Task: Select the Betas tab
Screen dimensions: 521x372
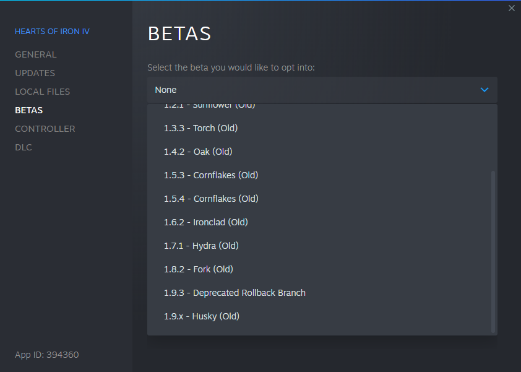Action: coord(28,110)
